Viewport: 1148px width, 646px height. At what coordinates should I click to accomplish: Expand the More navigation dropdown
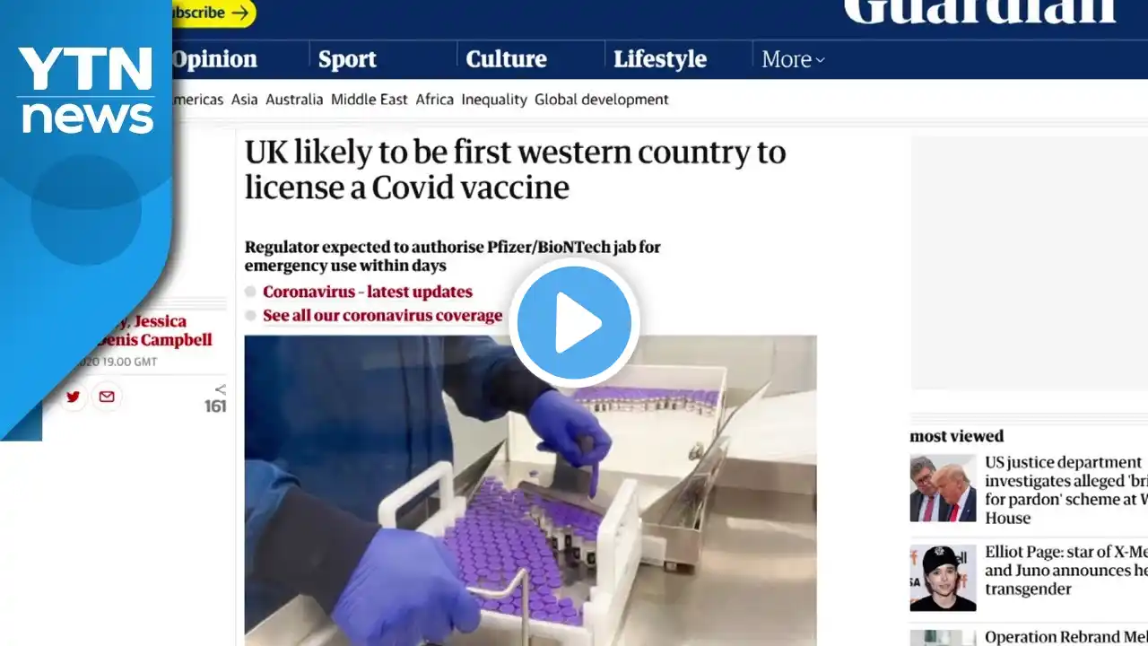point(793,59)
